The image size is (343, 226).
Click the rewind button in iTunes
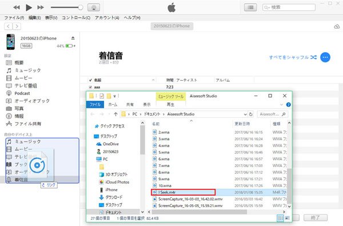(x=17, y=7)
